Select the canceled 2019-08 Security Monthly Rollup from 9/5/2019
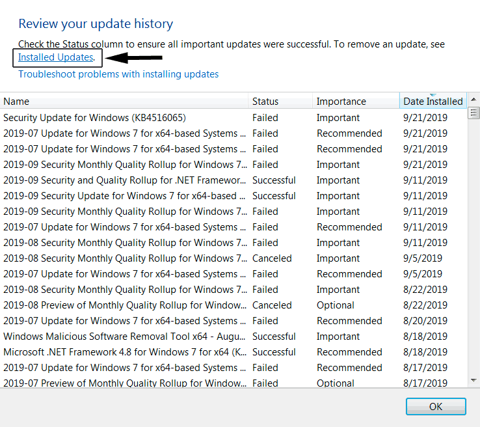 (233, 258)
